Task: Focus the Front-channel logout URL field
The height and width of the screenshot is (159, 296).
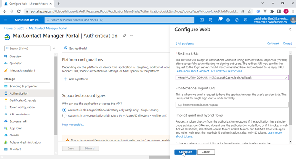Action: (232, 105)
